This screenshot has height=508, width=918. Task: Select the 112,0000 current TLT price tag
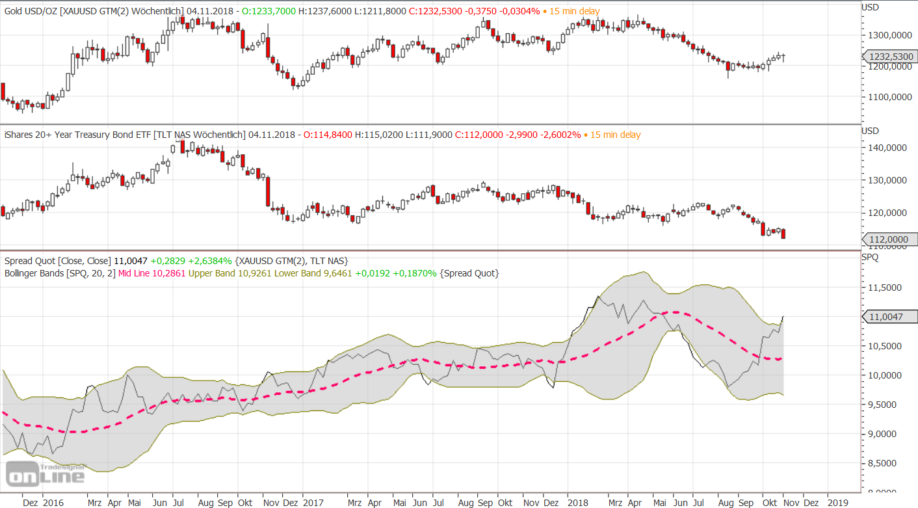889,239
